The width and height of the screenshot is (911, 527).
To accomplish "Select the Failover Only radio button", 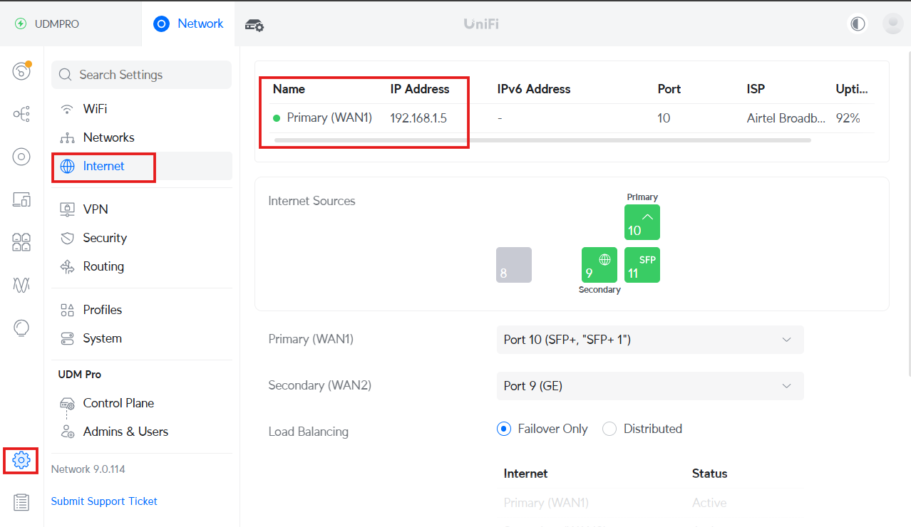I will coord(504,429).
